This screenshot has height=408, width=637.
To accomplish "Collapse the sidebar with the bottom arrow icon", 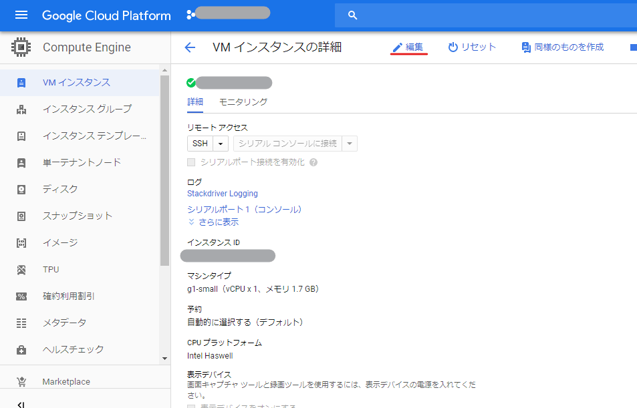I will (x=21, y=405).
